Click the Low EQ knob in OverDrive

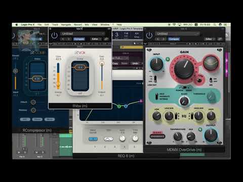[156, 116]
